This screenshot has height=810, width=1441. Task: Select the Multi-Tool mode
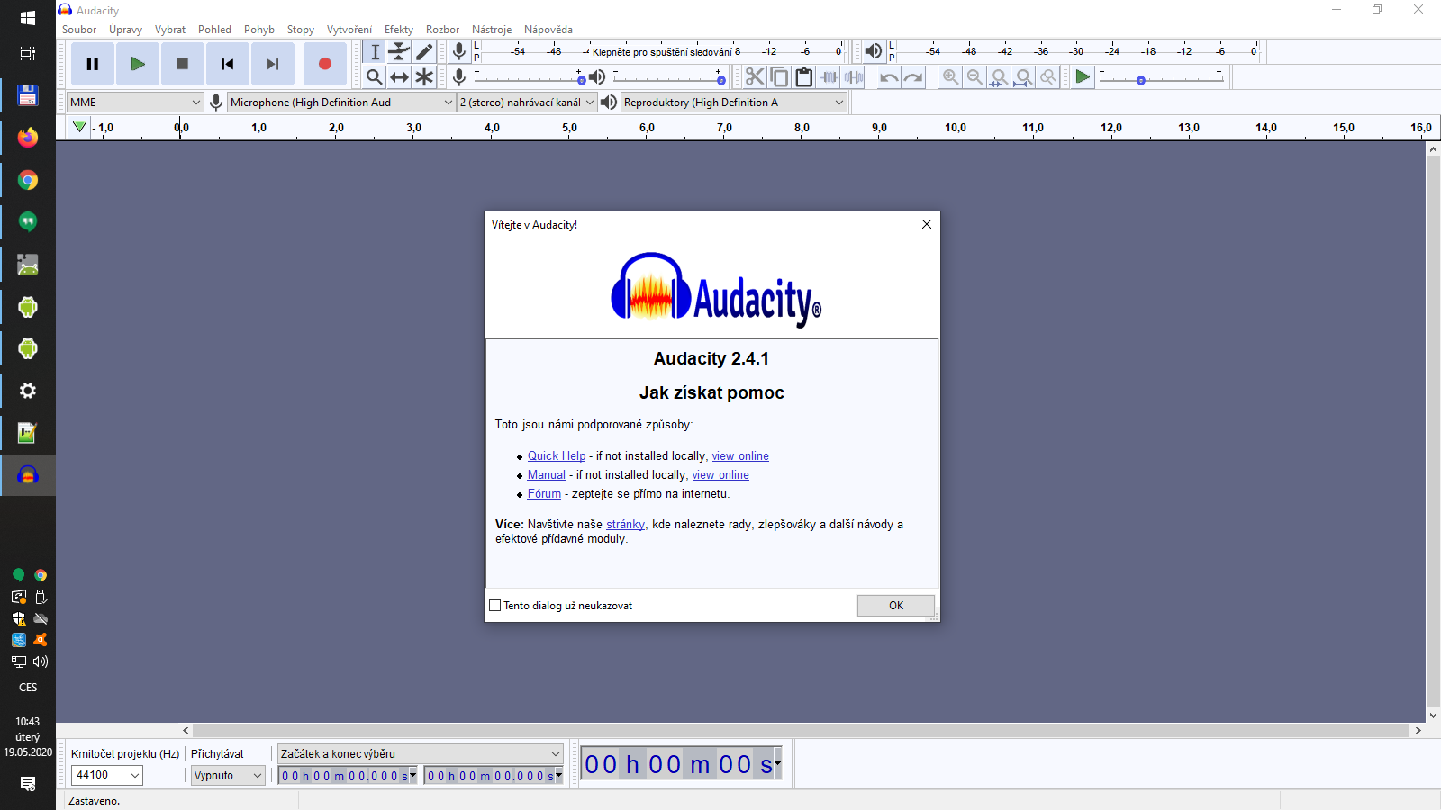[x=423, y=76]
